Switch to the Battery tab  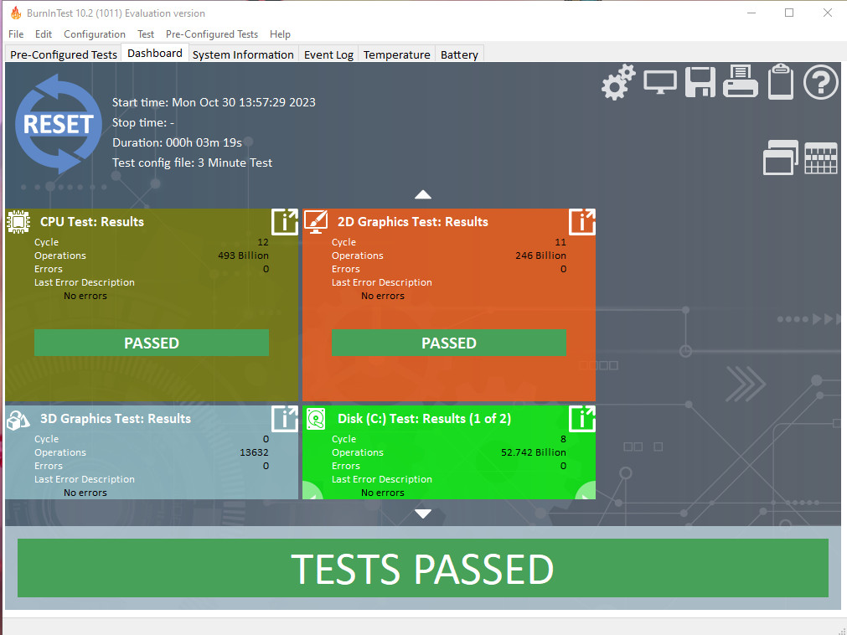click(459, 54)
